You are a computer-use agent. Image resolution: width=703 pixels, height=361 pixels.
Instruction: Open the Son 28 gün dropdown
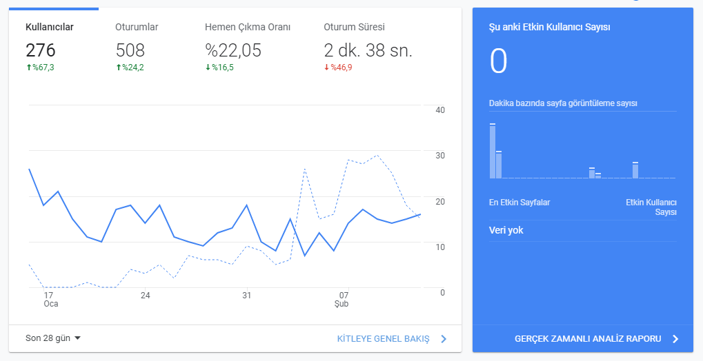[x=53, y=338]
